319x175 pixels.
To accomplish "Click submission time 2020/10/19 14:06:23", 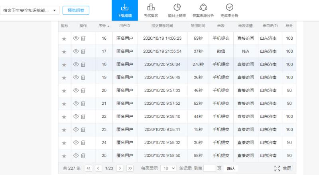I will coord(162,38).
